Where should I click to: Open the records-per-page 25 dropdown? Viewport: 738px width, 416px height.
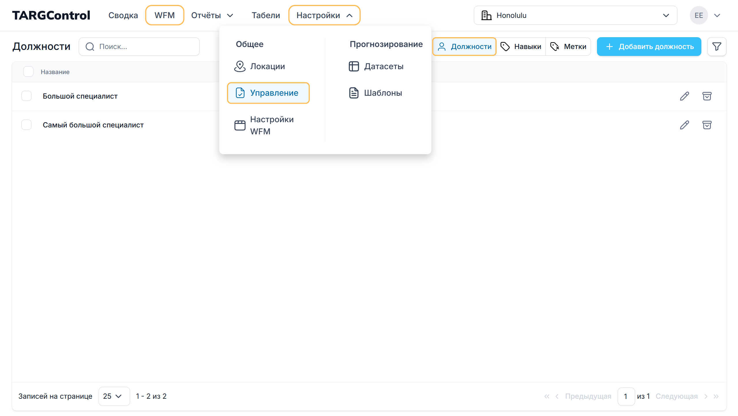pyautogui.click(x=114, y=396)
